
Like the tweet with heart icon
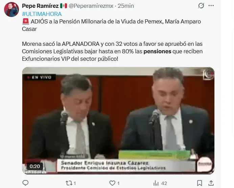(114, 183)
